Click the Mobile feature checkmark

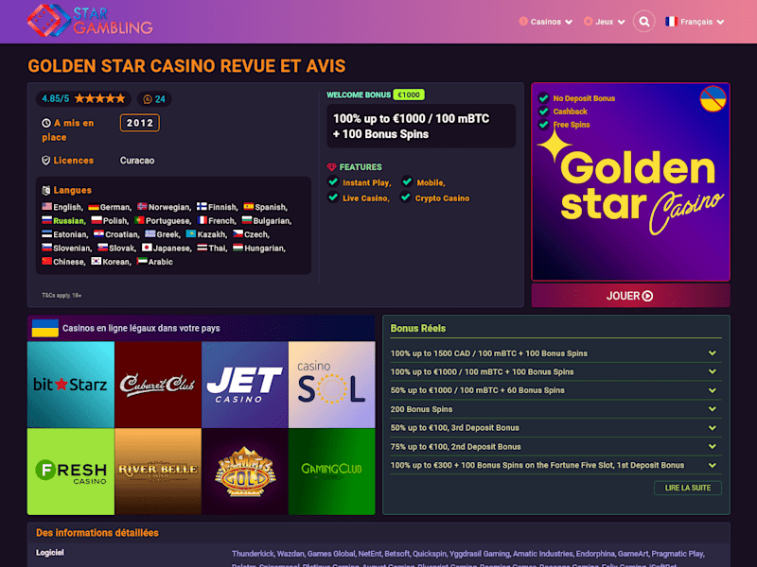point(407,181)
